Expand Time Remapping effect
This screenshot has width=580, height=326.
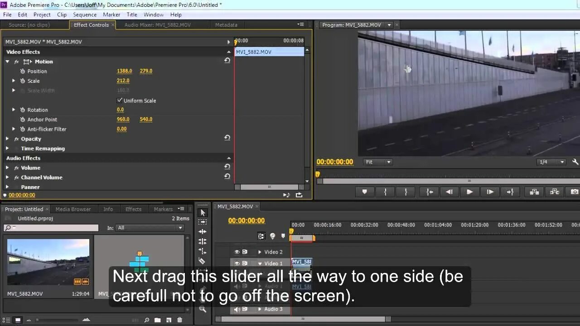7,149
